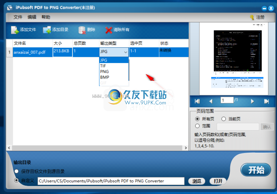Click the 总页数 column header
Image resolution: width=277 pixels, height=194 pixels.
[x=86, y=43]
